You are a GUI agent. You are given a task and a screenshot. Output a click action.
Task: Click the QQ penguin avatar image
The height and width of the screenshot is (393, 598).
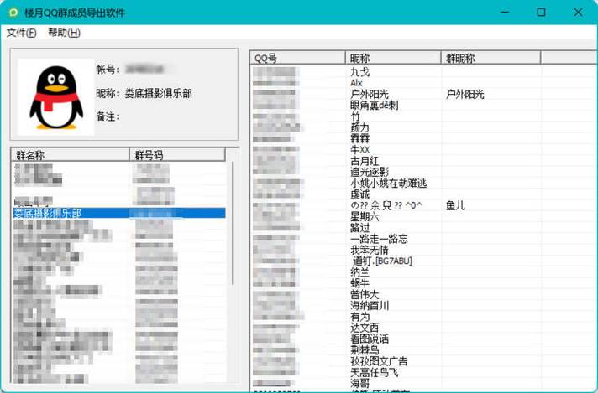tap(56, 97)
